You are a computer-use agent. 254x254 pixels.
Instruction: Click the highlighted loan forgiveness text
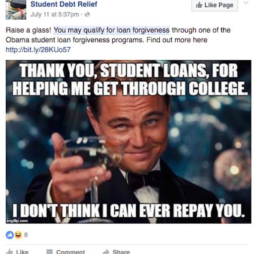coord(112,30)
